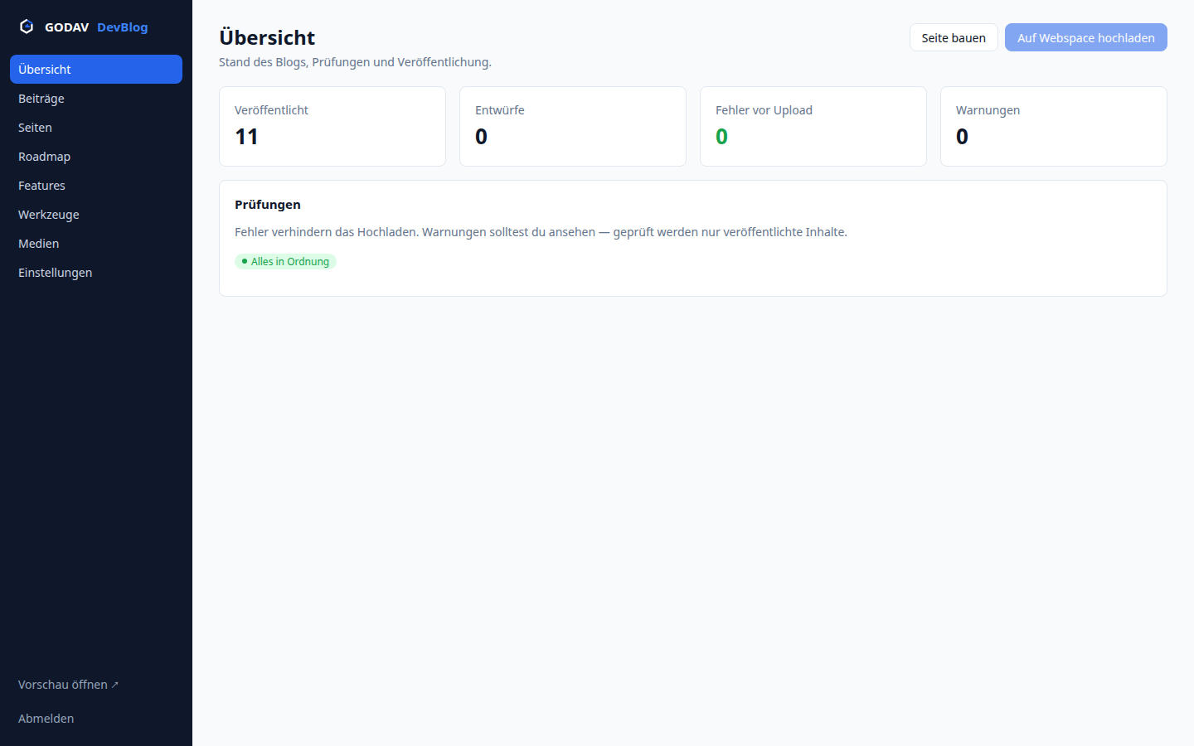Viewport: 1194px width, 746px height.
Task: Select the Veröffentlicht count 11
Action: point(246,137)
